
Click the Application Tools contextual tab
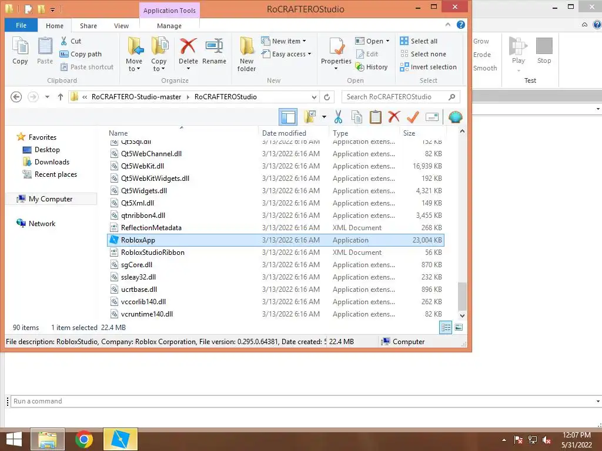point(169,11)
